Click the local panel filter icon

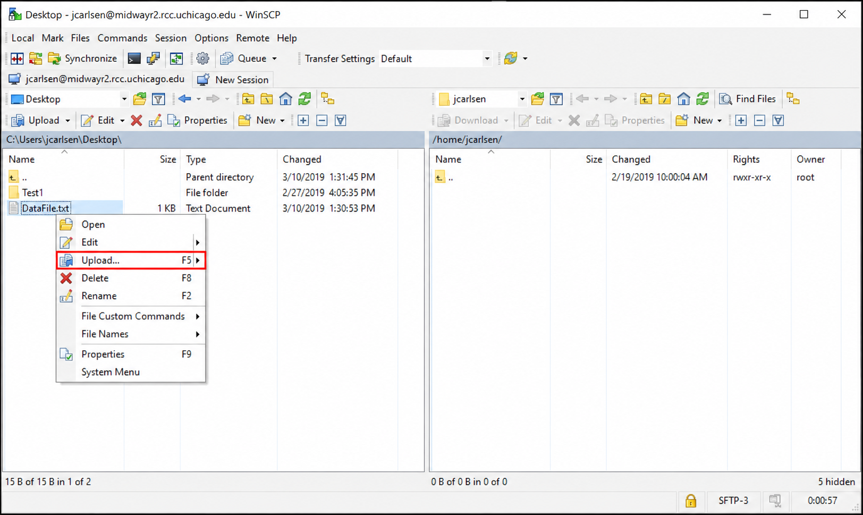(158, 99)
